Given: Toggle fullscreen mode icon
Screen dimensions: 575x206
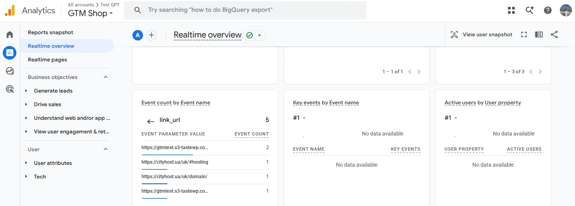Looking at the screenshot, I should (x=524, y=34).
